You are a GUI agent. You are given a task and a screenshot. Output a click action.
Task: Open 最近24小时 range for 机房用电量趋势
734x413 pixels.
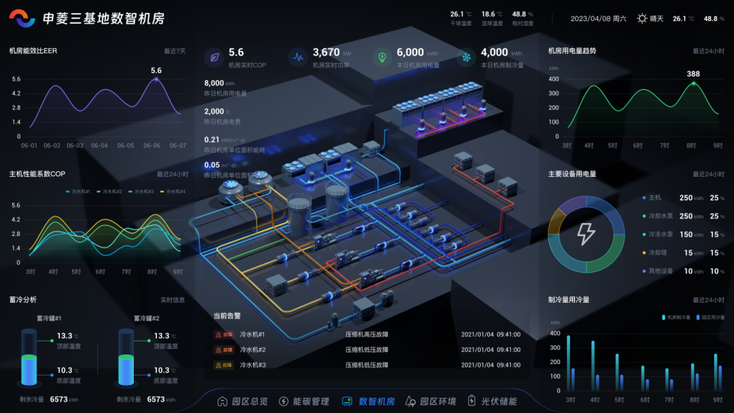pos(708,51)
